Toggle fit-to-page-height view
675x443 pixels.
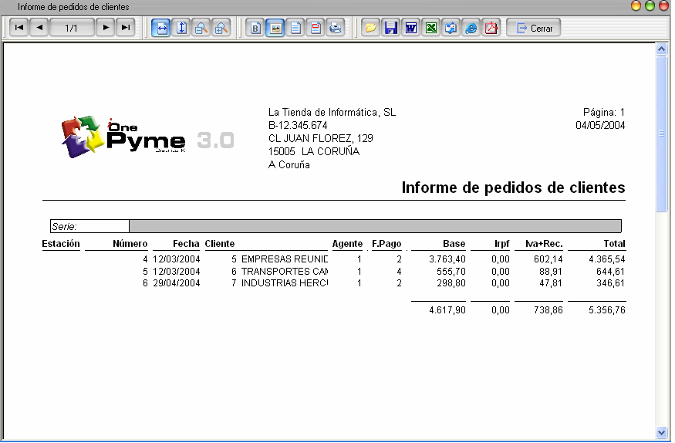pyautogui.click(x=181, y=28)
